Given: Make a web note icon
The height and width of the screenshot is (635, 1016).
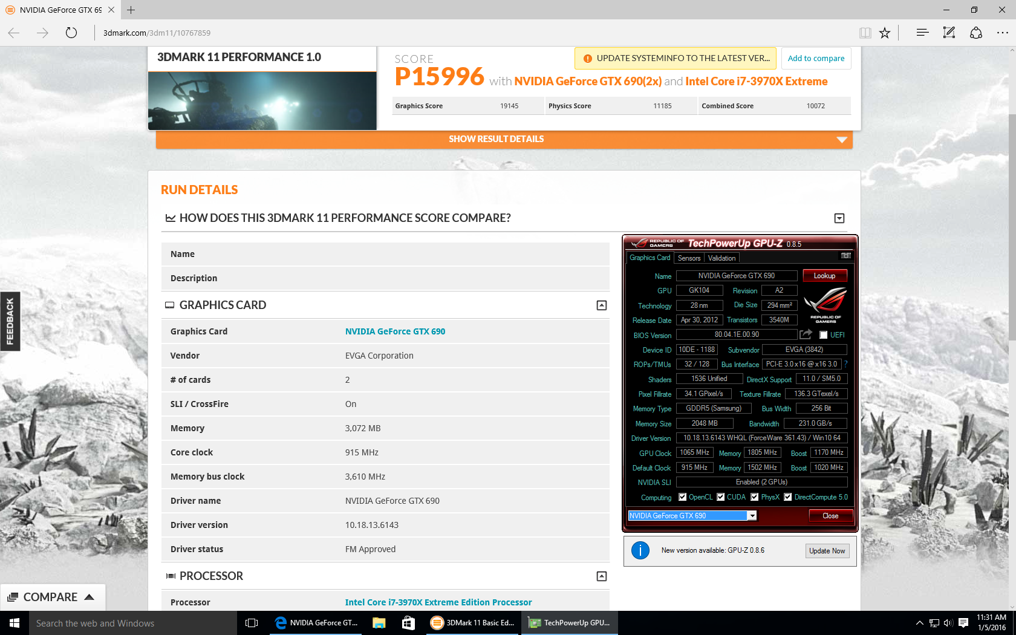Looking at the screenshot, I should click(949, 33).
